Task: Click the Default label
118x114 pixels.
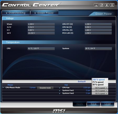Action: coord(82,81)
